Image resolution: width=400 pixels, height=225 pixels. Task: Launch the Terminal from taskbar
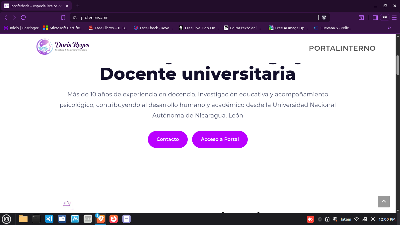coord(36,219)
